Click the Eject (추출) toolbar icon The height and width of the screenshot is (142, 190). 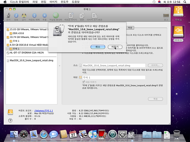click(45, 16)
